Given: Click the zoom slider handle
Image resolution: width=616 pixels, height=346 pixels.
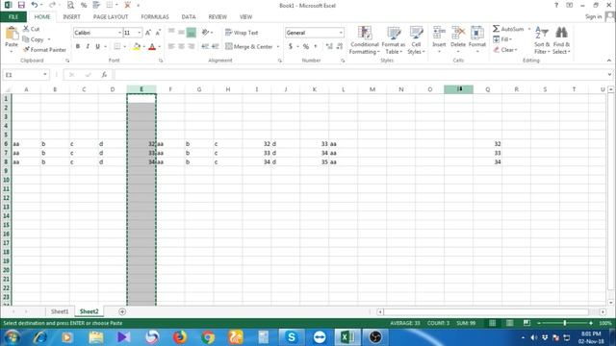Looking at the screenshot, I should (565, 323).
